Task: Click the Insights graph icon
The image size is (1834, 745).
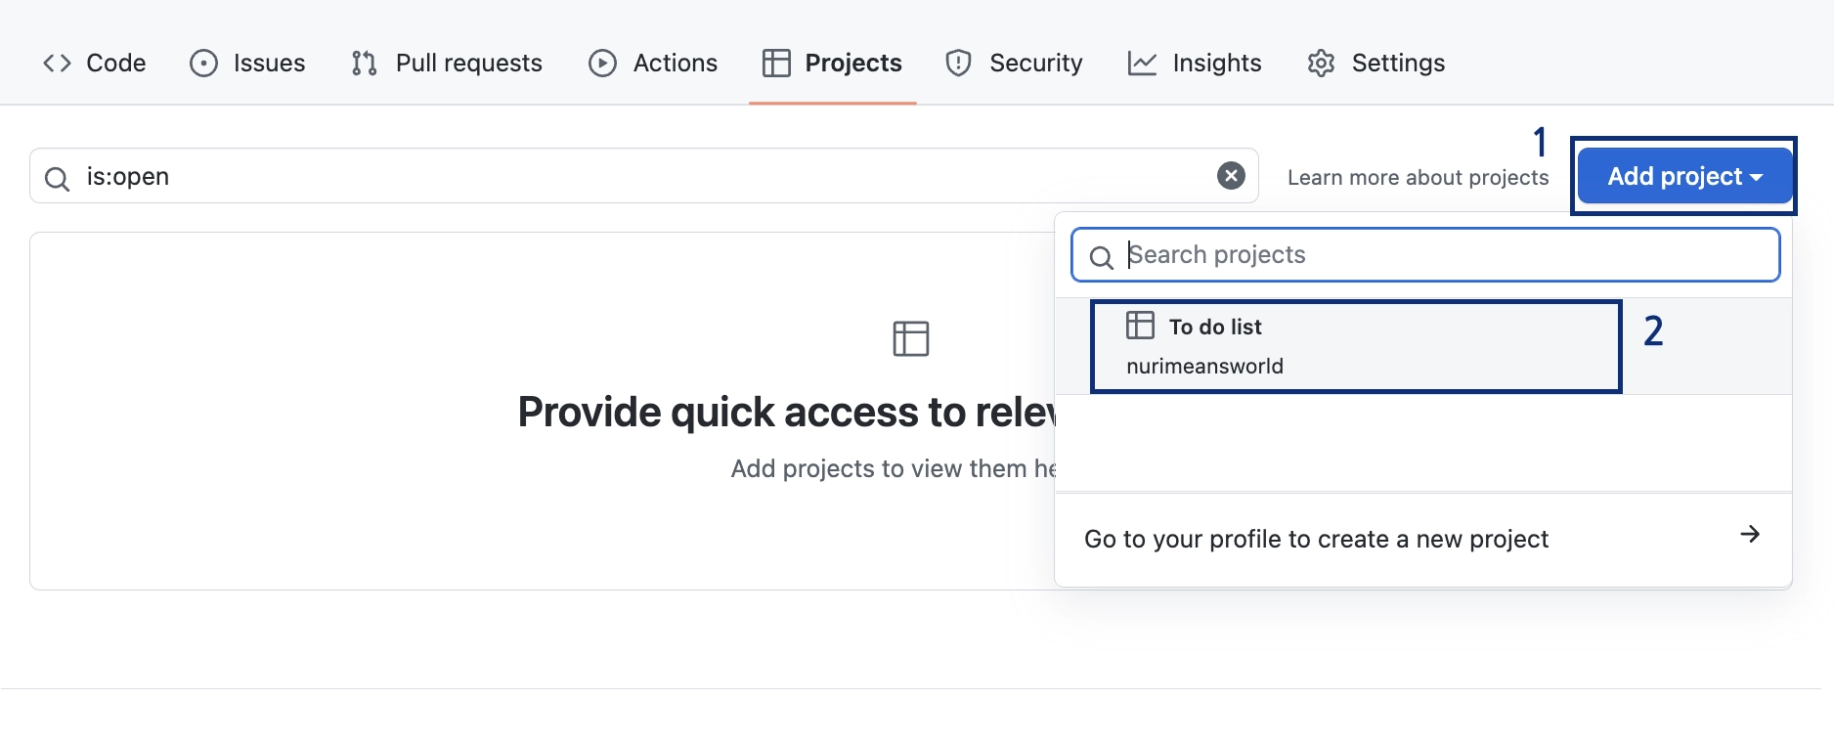Action: click(x=1142, y=64)
